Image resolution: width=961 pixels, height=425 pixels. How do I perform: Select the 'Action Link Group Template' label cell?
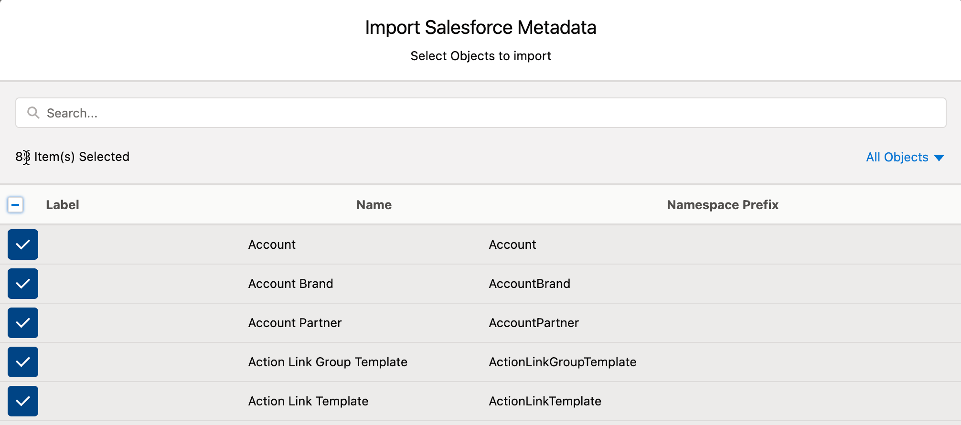click(x=328, y=362)
